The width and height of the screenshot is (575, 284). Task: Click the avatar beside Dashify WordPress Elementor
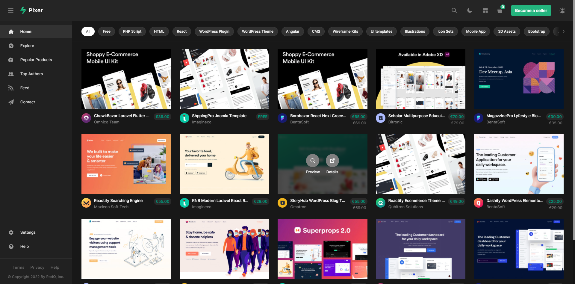479,203
